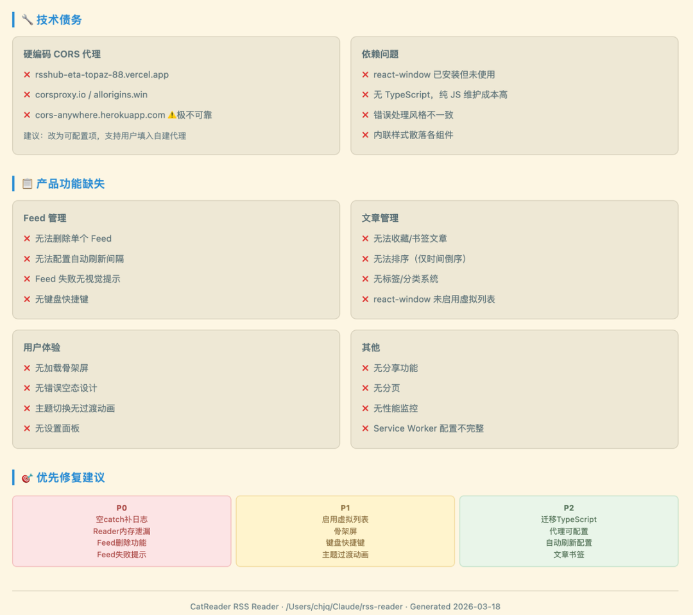The width and height of the screenshot is (693, 615).
Task: Select the 用户体验 card title
Action: 42,348
